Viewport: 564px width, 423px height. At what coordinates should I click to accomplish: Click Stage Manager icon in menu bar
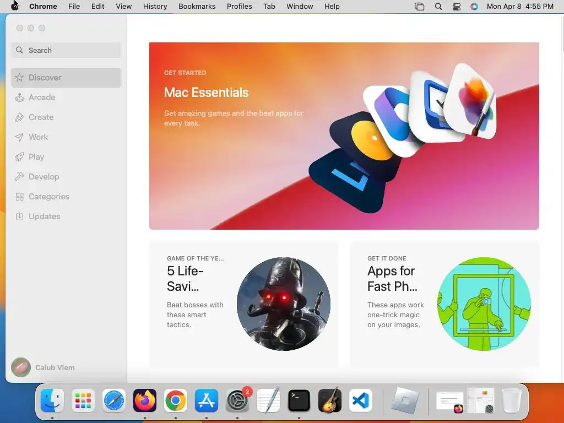tap(419, 7)
